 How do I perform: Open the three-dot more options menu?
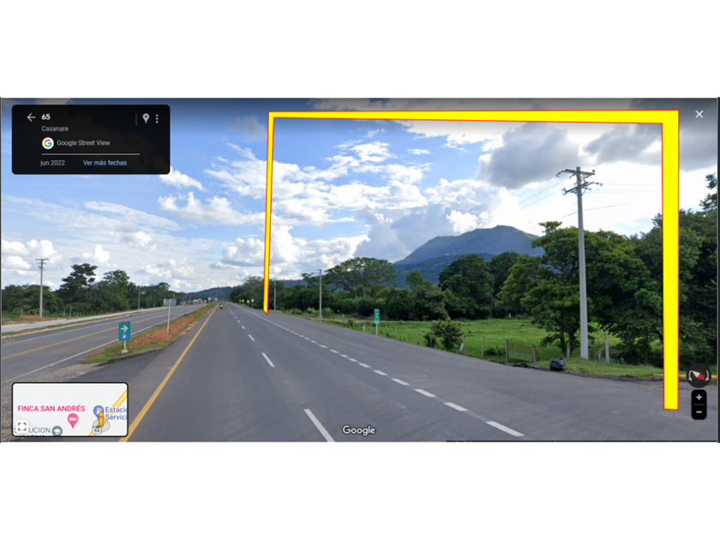(x=157, y=119)
